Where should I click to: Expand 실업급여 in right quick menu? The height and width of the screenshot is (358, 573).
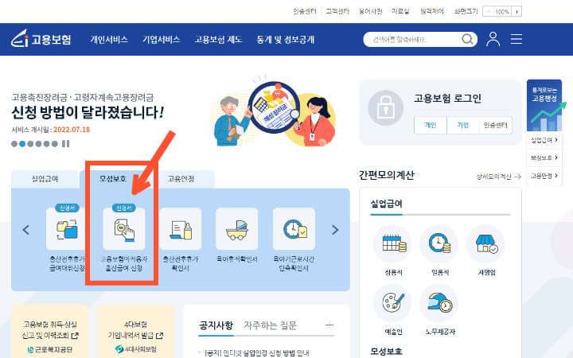click(544, 140)
